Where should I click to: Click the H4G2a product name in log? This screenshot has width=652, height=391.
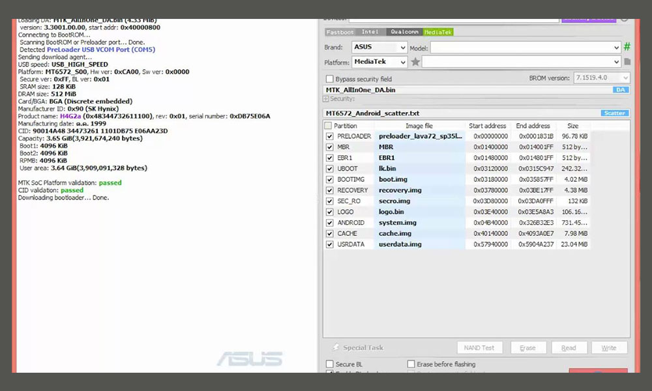click(x=70, y=117)
